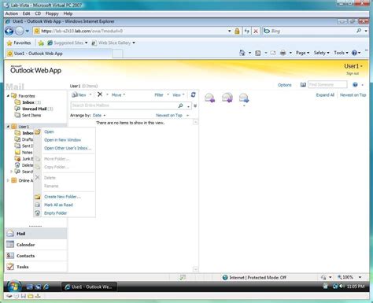Choose Empty Folder in context menu
The width and height of the screenshot is (373, 303).
55,213
